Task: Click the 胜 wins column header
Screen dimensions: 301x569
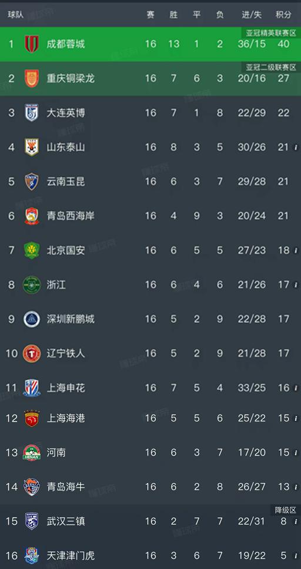Action: tap(173, 15)
